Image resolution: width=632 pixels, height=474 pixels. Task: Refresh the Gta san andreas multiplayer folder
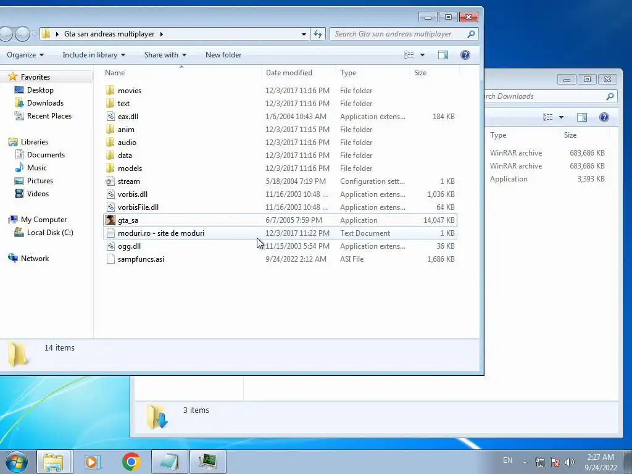(x=318, y=35)
